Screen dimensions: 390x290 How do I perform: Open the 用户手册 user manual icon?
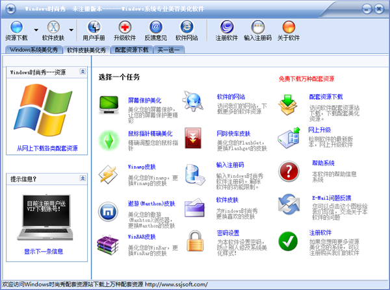94,27
